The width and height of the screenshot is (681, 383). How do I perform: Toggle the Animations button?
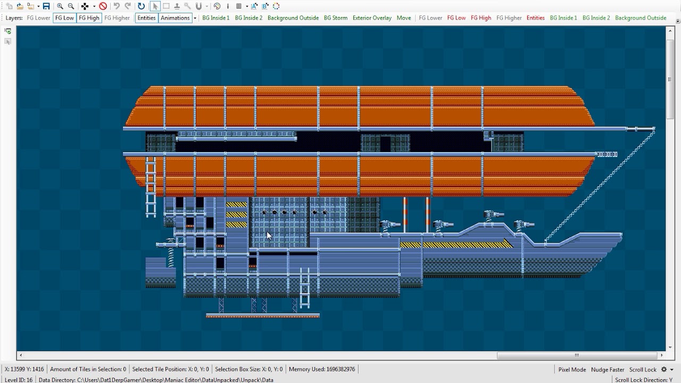pos(175,18)
